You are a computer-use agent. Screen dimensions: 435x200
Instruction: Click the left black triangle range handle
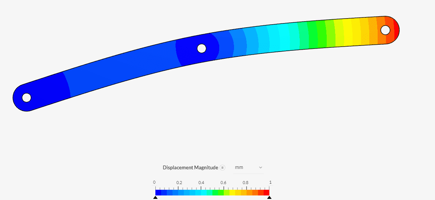pyautogui.click(x=155, y=197)
